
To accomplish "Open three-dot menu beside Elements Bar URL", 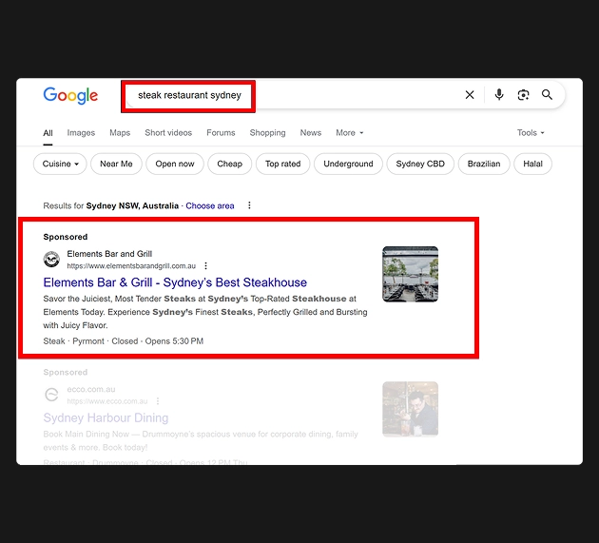I will 206,266.
